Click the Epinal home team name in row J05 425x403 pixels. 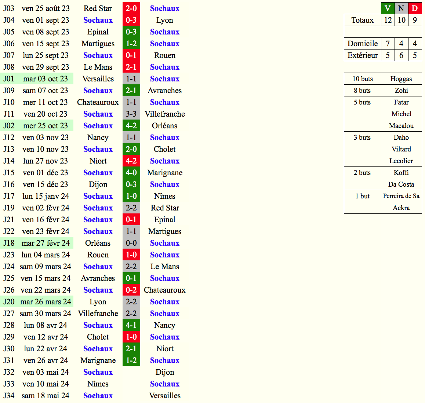click(x=98, y=32)
